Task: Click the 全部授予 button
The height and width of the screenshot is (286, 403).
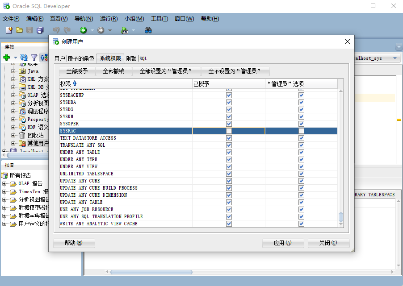Action: coord(77,71)
